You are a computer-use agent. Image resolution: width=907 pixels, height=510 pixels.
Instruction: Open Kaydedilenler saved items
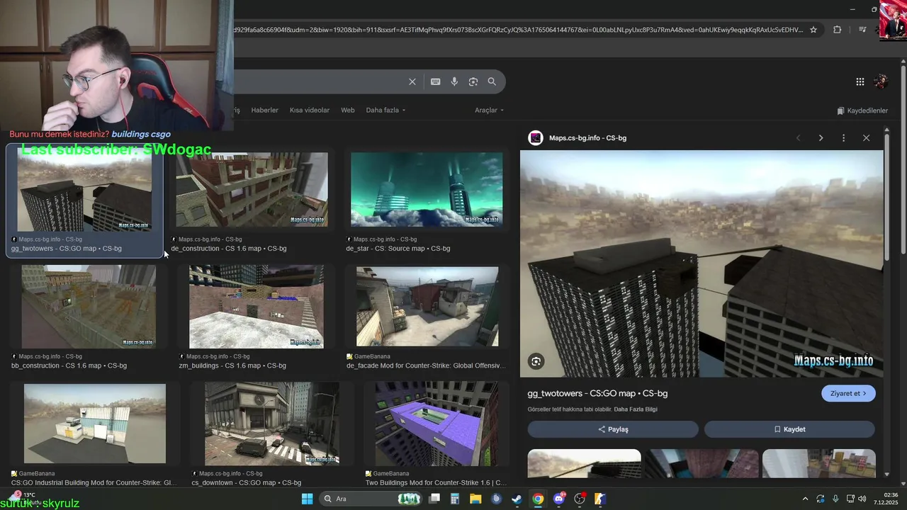click(x=862, y=110)
